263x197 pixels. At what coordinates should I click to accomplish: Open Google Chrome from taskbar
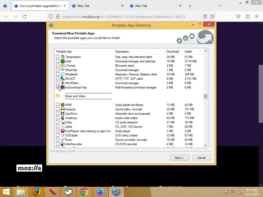coord(84,192)
